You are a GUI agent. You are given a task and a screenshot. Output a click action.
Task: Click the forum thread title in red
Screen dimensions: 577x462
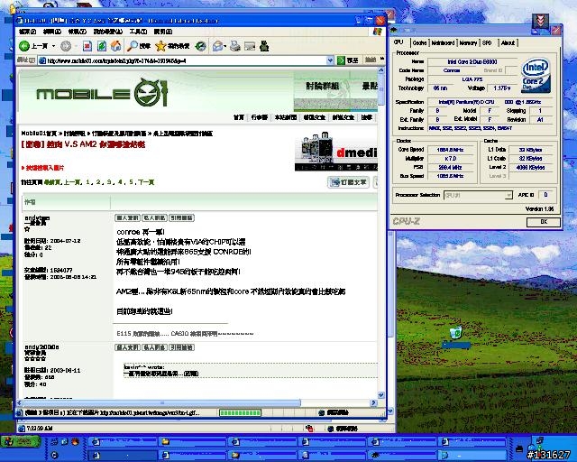coord(83,144)
